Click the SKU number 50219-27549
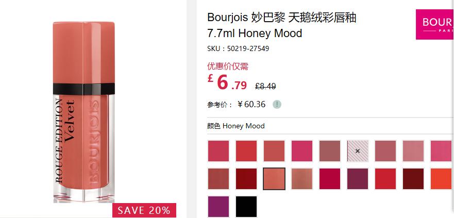The image size is (454, 218). click(248, 48)
